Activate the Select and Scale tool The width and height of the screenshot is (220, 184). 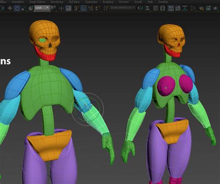pos(24,8)
